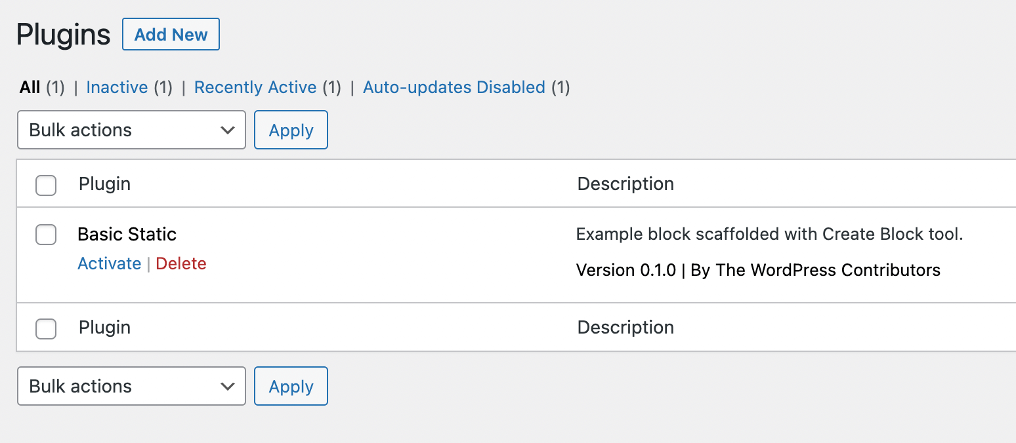Open the bottom Bulk actions dropdown
The height and width of the screenshot is (443, 1016).
(131, 386)
